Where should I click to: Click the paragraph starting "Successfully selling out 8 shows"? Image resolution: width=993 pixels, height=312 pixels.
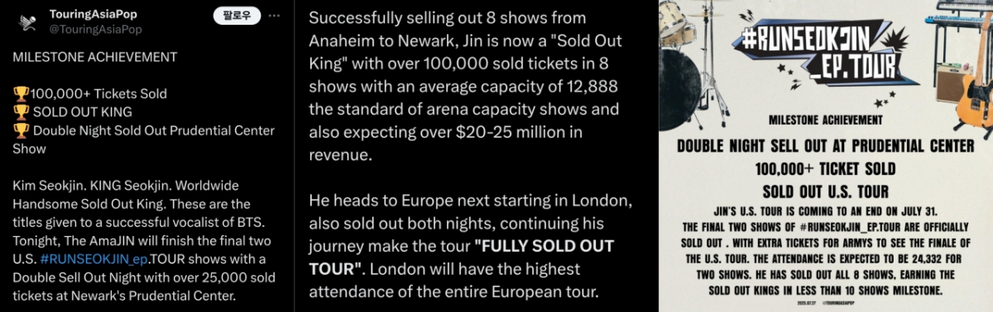[466, 87]
